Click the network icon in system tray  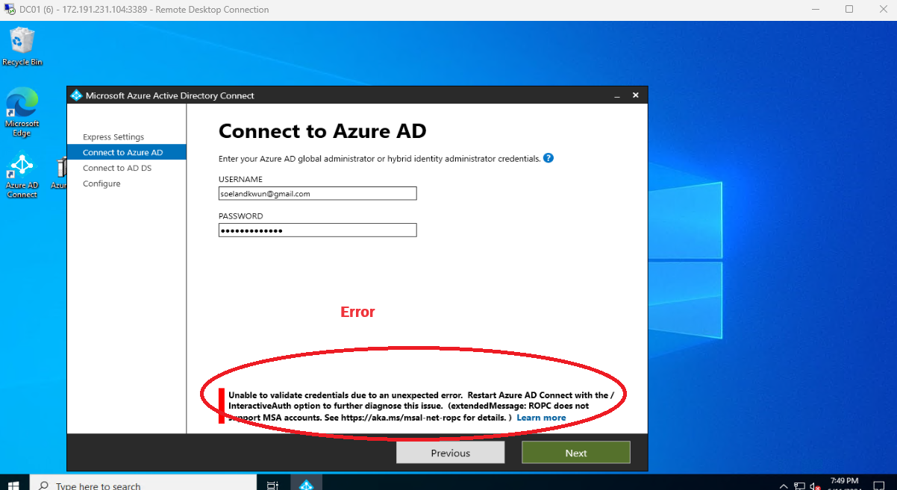(x=799, y=486)
